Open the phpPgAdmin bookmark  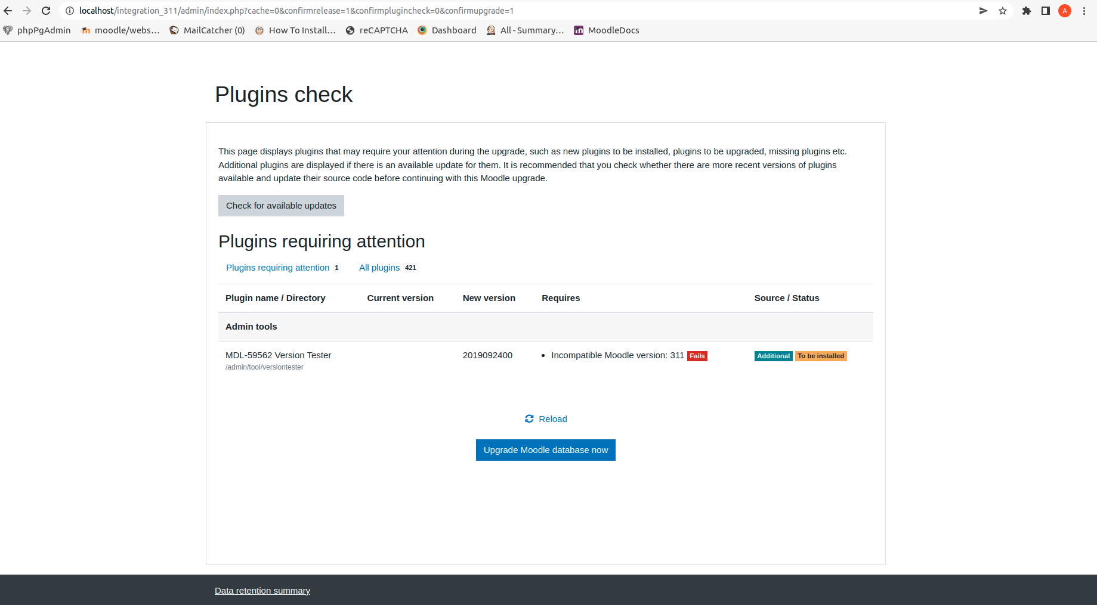tap(37, 30)
